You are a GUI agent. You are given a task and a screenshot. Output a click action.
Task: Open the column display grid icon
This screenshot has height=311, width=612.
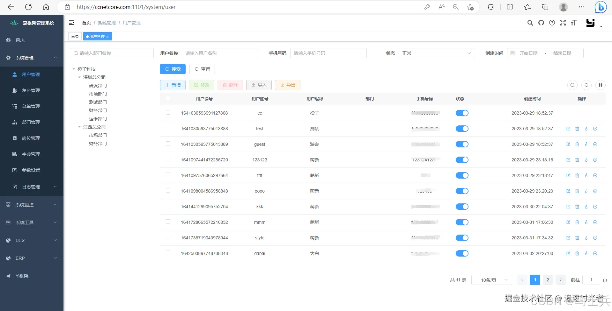click(601, 85)
